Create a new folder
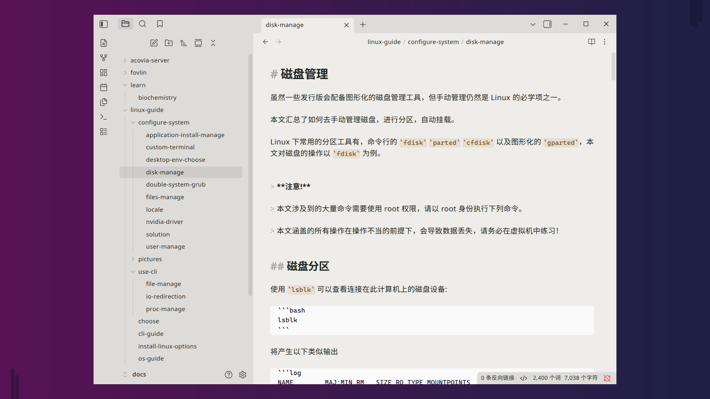The height and width of the screenshot is (399, 710). point(169,43)
